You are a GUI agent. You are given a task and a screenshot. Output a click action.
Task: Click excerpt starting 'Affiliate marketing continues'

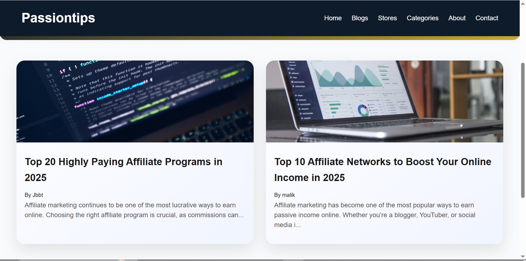(134, 210)
